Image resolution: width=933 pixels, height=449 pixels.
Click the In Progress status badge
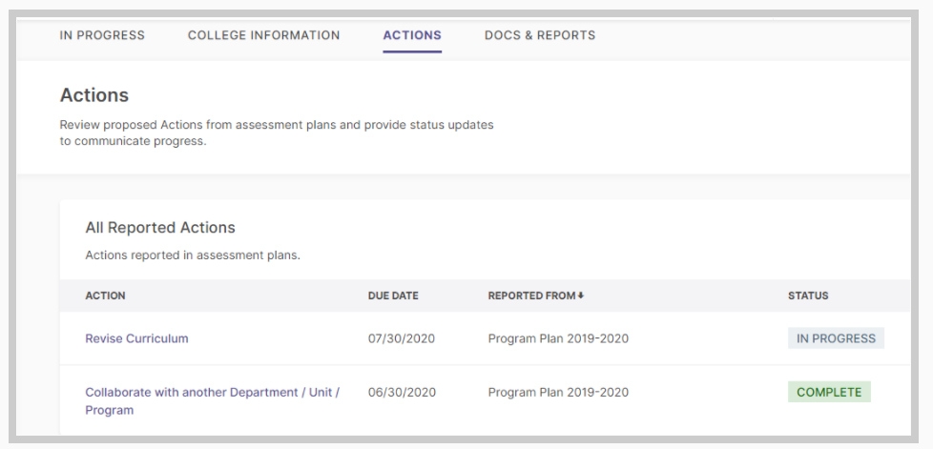pos(836,338)
